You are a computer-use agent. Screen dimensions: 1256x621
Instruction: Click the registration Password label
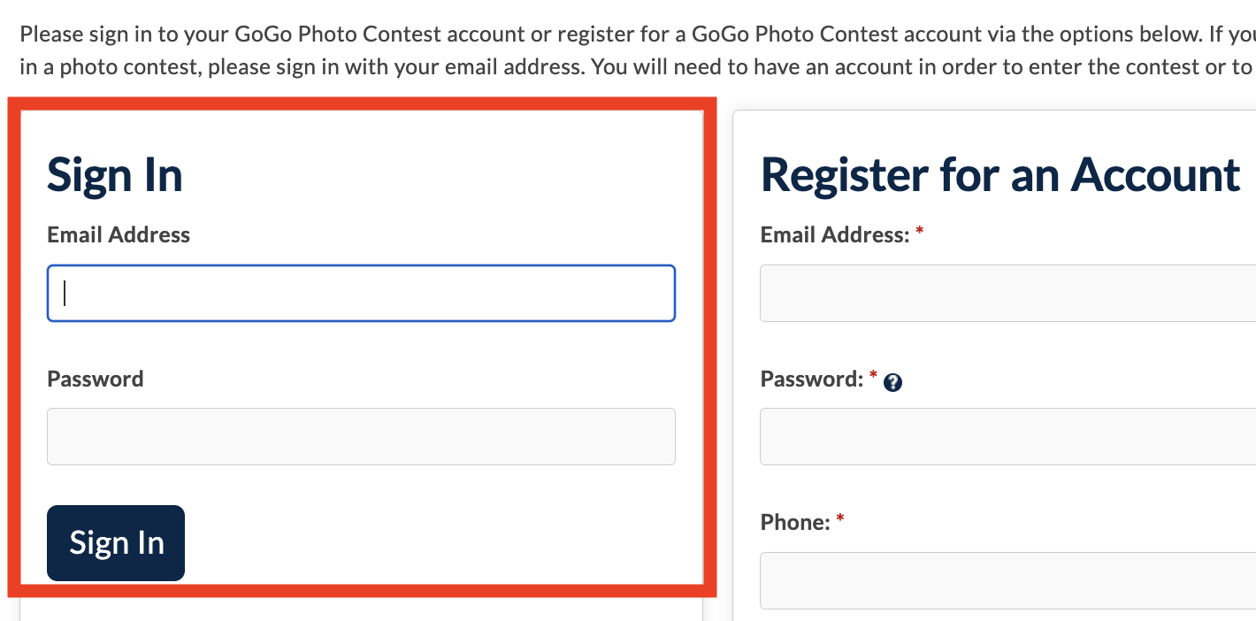pyautogui.click(x=811, y=379)
